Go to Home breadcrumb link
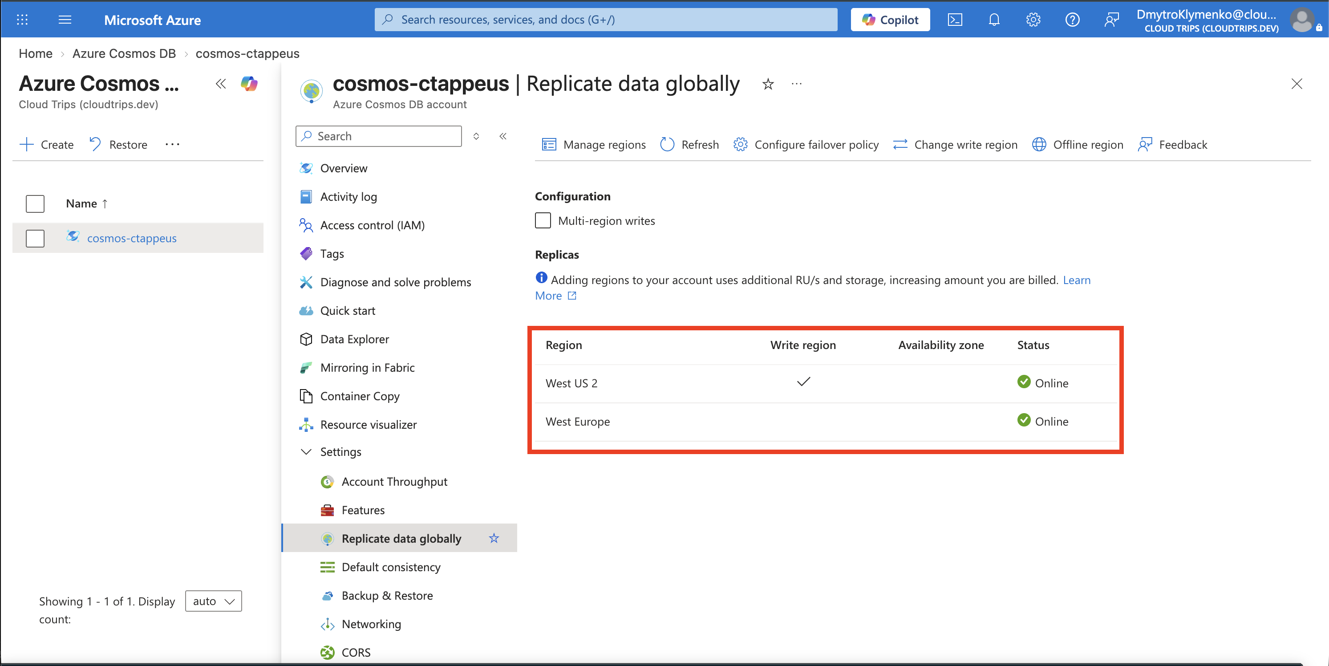1329x666 pixels. click(x=36, y=54)
